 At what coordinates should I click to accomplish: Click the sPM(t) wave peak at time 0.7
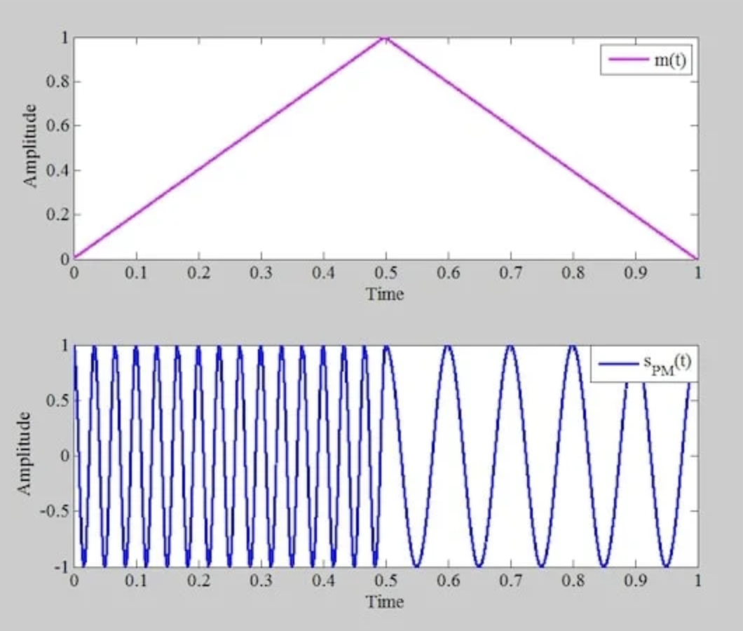click(511, 348)
